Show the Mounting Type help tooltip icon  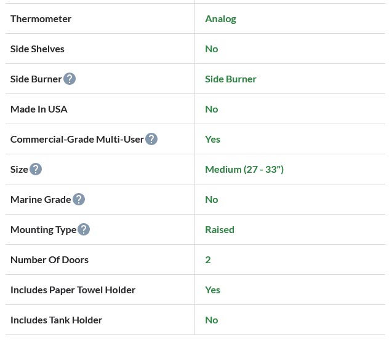click(x=84, y=229)
